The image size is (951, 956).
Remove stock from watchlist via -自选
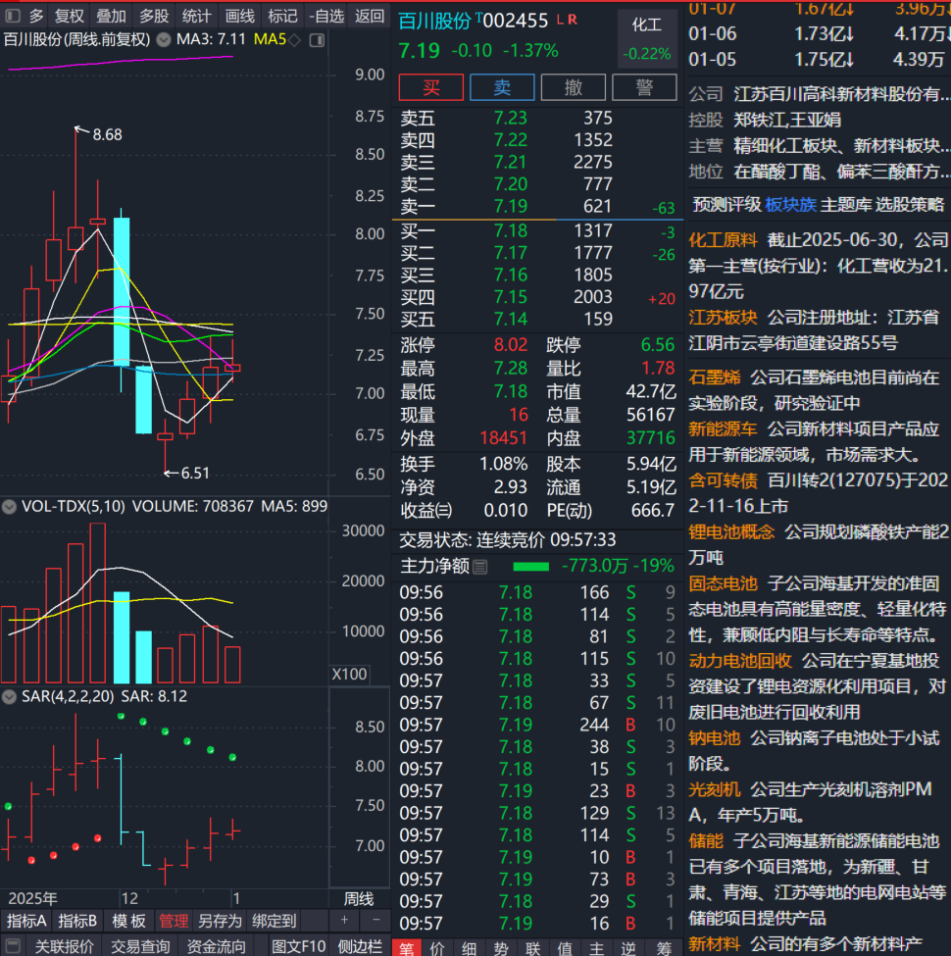(326, 16)
